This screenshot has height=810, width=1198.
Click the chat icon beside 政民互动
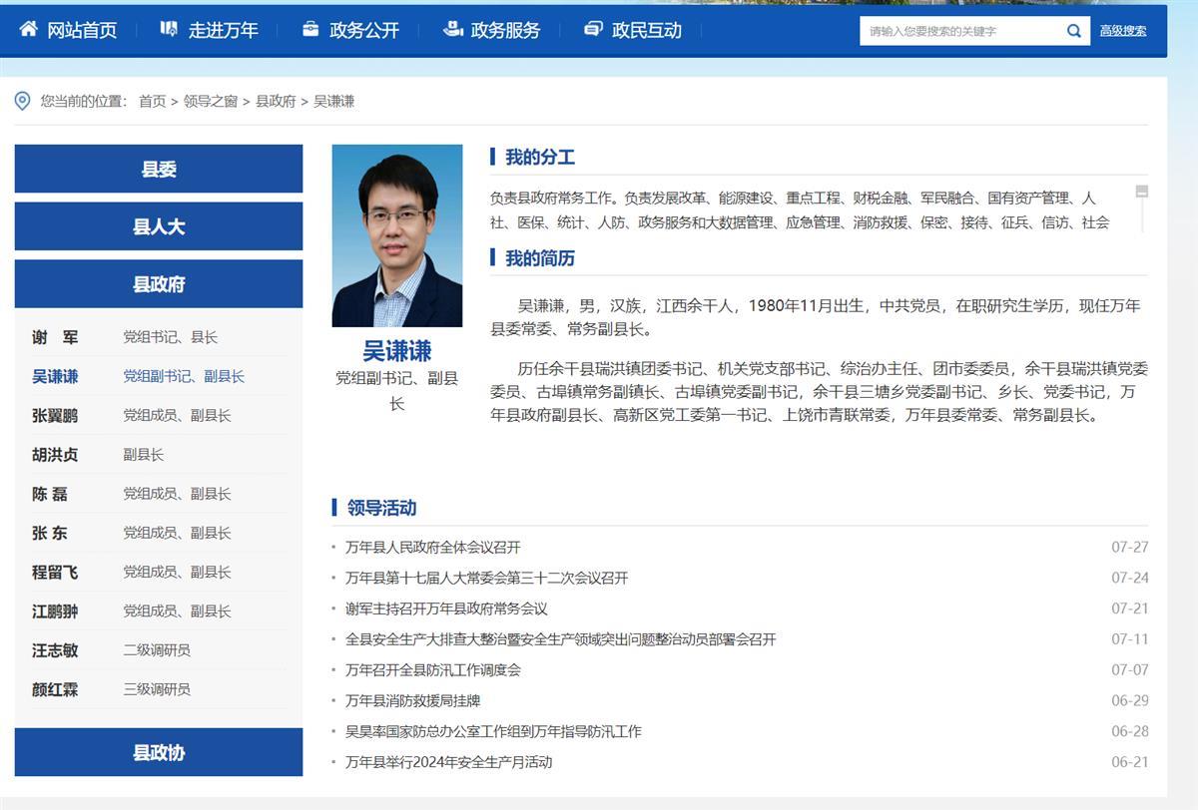point(593,30)
